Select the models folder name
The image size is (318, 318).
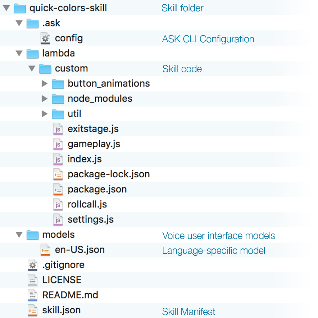coord(58,235)
